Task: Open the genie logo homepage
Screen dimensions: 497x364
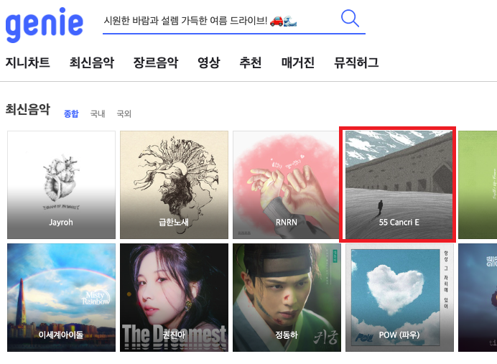Action: tap(45, 25)
